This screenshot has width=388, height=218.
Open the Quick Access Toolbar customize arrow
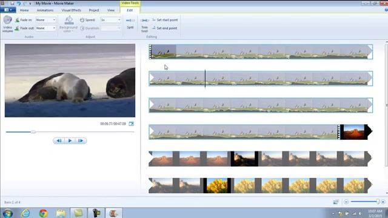(30, 4)
